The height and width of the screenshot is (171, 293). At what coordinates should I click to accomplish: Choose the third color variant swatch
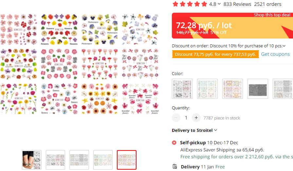coord(232,89)
